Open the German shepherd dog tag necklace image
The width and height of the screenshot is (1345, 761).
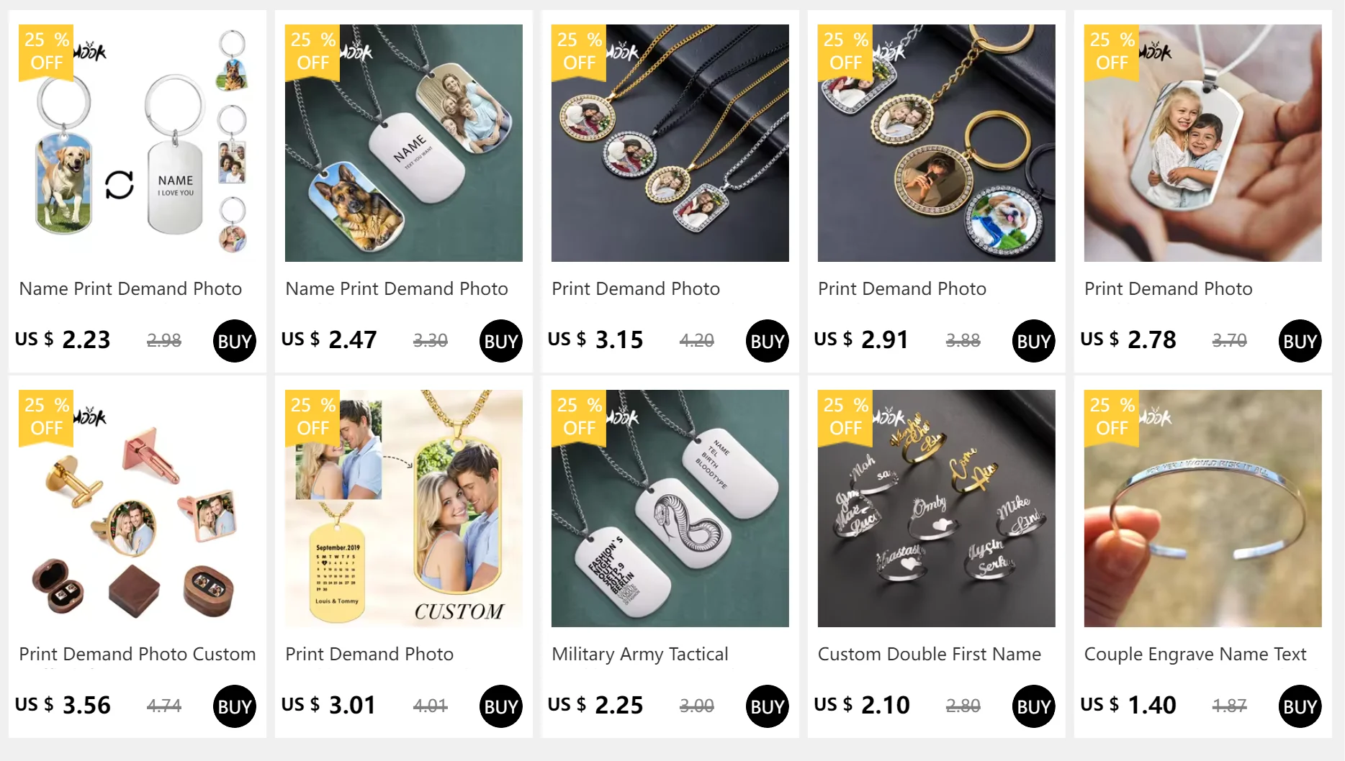(404, 143)
